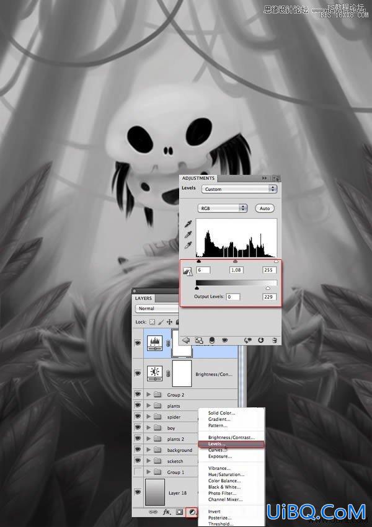
Task: Click the output white slider handle
Action: pyautogui.click(x=268, y=288)
